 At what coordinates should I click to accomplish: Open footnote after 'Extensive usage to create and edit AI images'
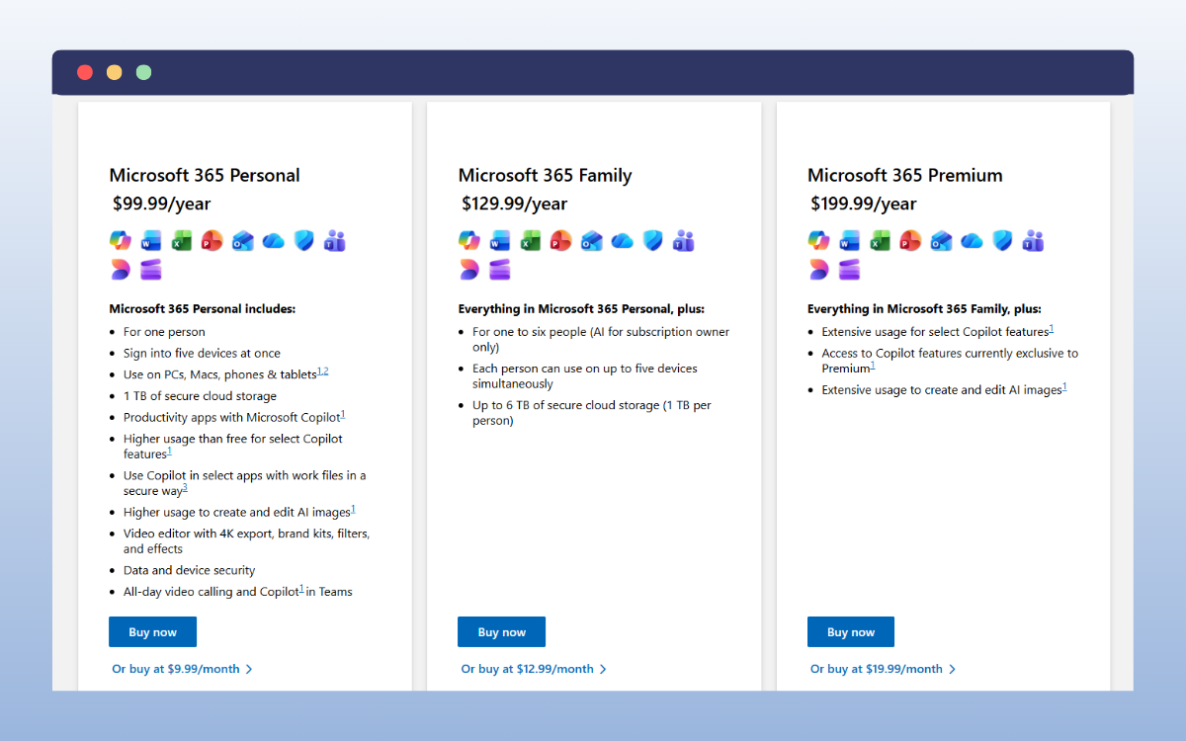pyautogui.click(x=1064, y=387)
